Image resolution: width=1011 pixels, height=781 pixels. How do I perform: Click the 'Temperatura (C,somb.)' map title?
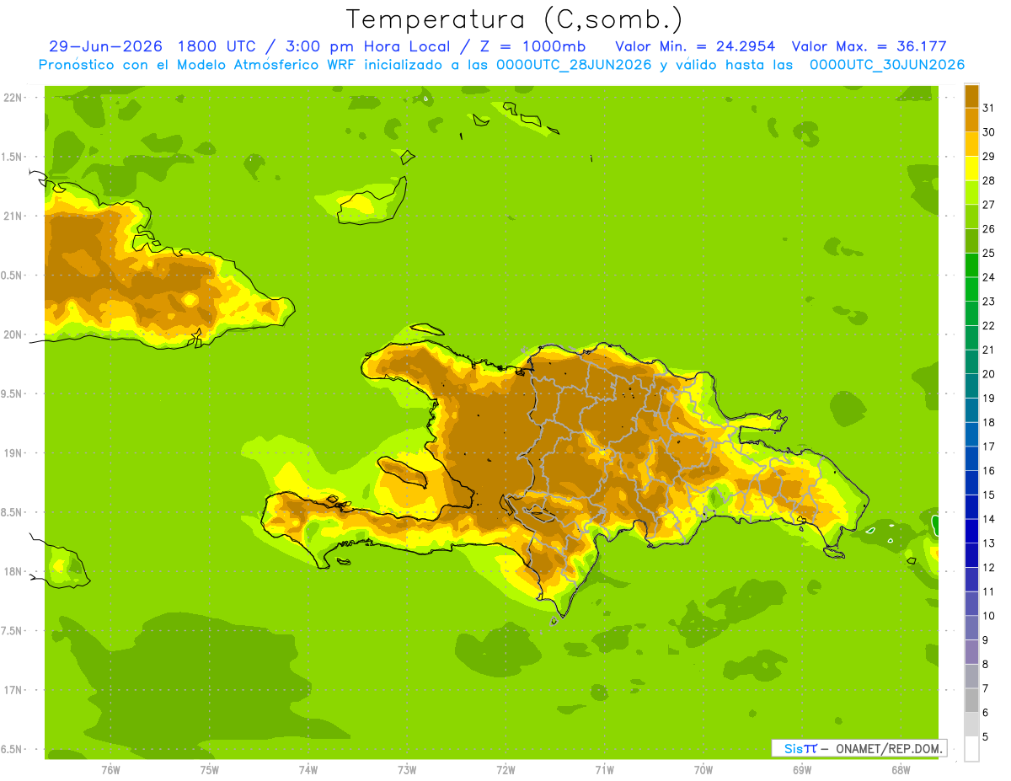tap(514, 19)
